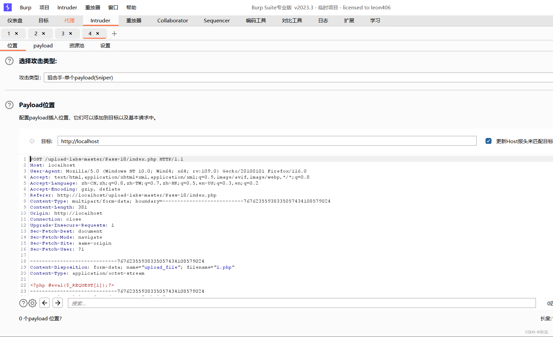This screenshot has width=553, height=337.
Task: Go to next search match arrow
Action: (58, 303)
